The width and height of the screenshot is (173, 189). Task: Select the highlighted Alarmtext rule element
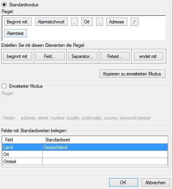point(15,33)
